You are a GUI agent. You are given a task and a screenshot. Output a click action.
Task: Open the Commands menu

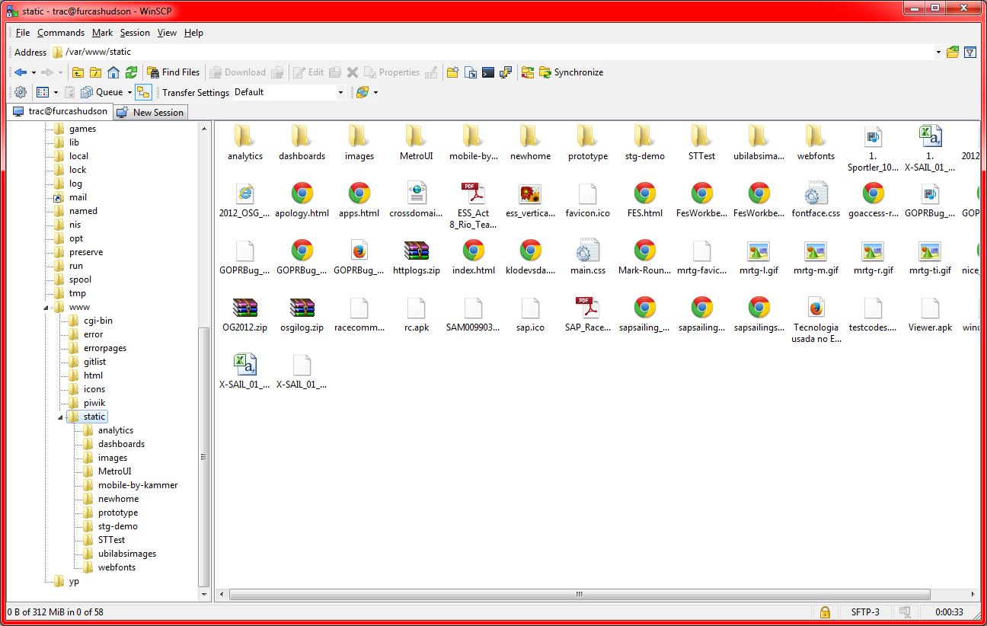[61, 33]
